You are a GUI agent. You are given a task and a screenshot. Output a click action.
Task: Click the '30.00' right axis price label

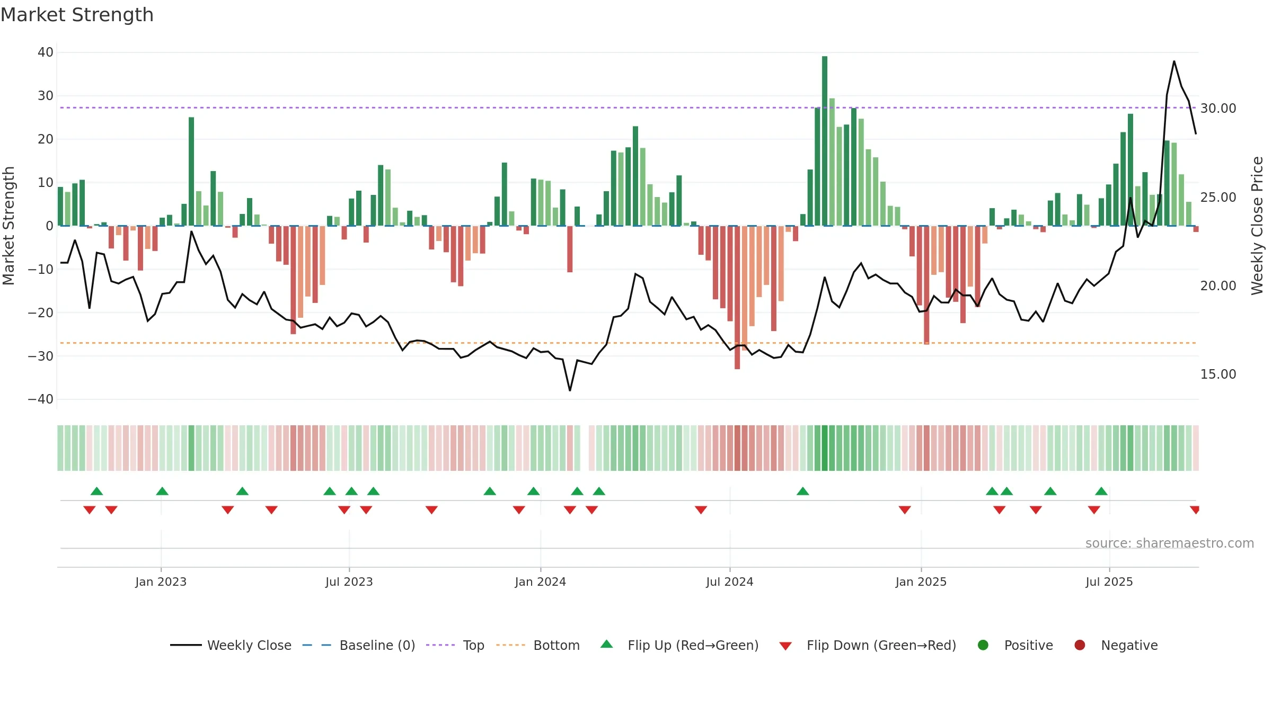point(1218,109)
